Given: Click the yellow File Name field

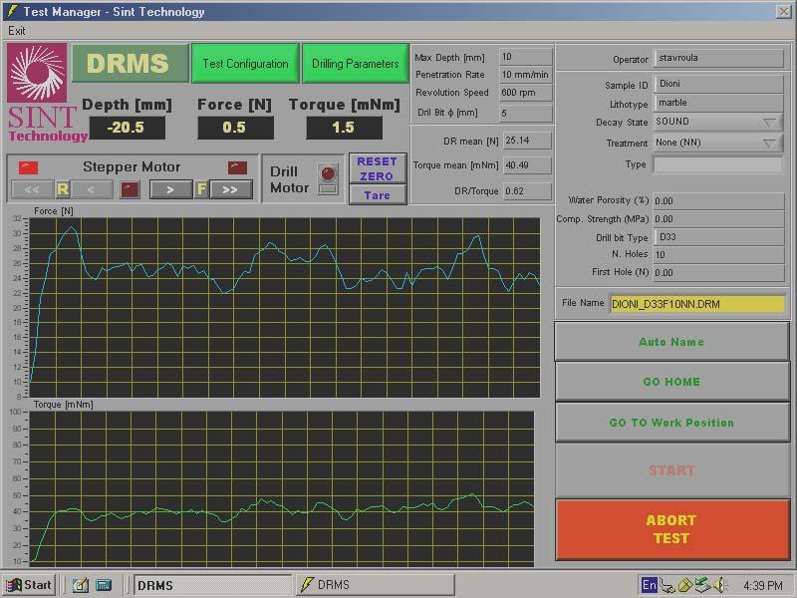Looking at the screenshot, I should click(697, 304).
